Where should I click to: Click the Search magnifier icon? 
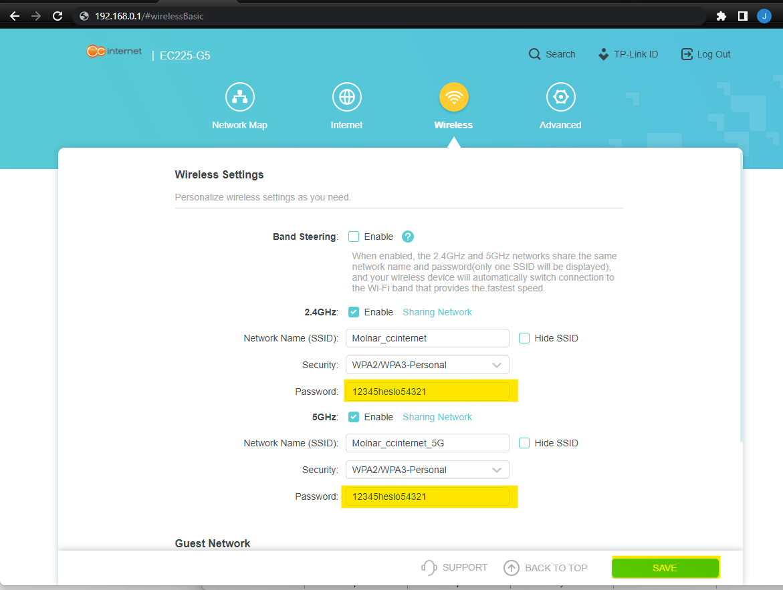(x=534, y=54)
